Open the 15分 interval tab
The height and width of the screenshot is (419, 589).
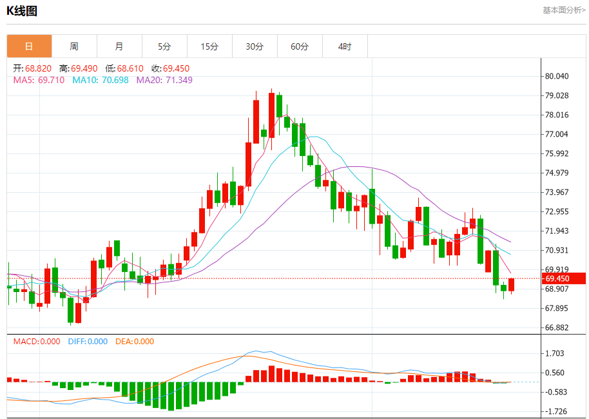209,46
